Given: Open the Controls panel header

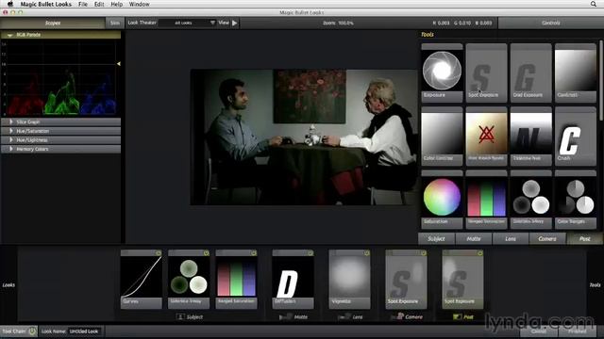Looking at the screenshot, I should [551, 23].
